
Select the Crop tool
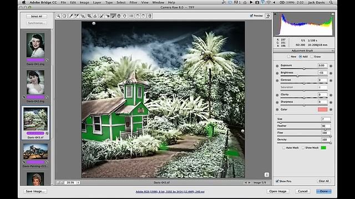pyautogui.click(x=89, y=16)
